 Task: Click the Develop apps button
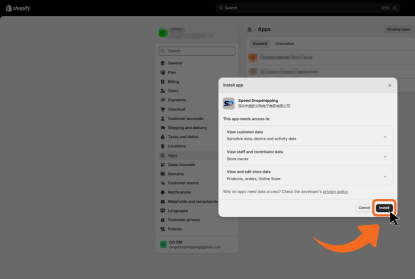point(398,29)
